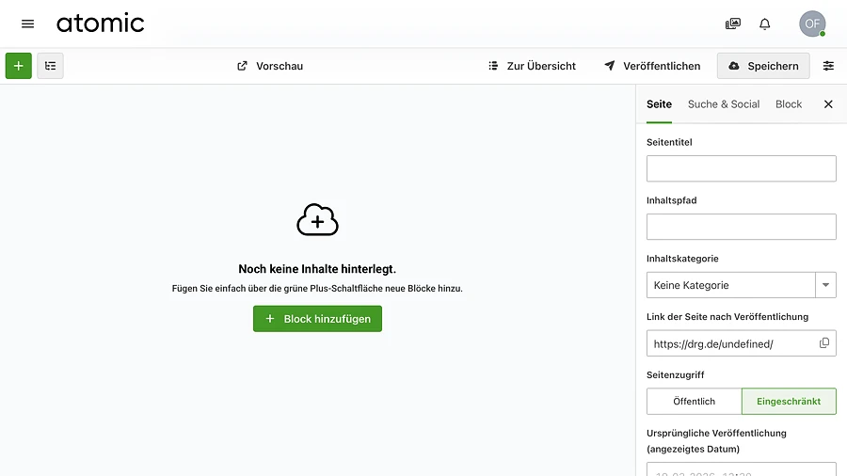This screenshot has width=847, height=476.
Task: Click the green plus add button
Action: coord(18,66)
